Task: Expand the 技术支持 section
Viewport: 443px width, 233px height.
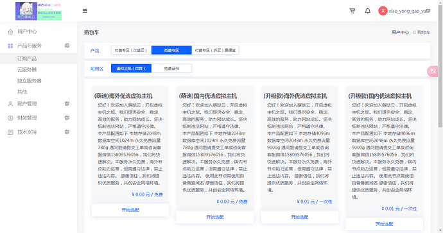Action: tap(67, 132)
